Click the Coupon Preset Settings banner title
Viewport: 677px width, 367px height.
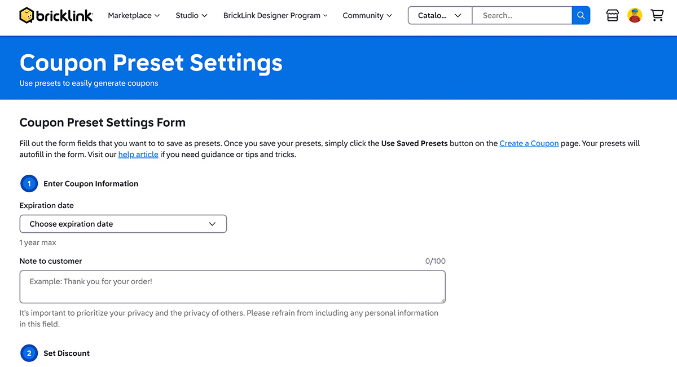tap(151, 63)
